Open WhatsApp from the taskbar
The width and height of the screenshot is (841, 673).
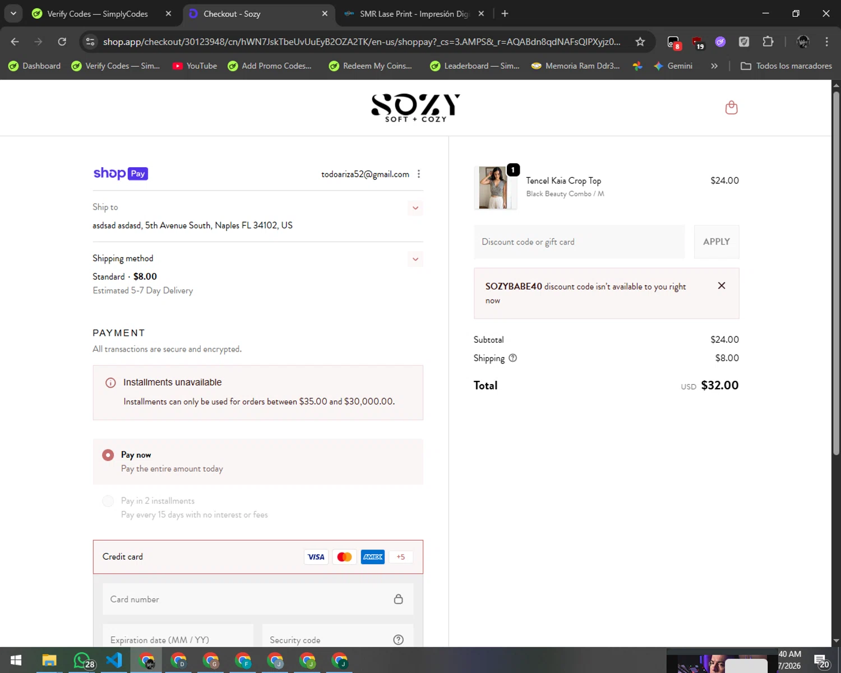point(82,661)
